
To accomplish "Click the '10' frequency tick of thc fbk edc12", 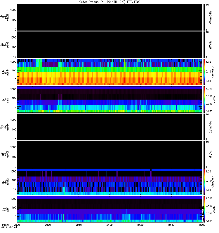I will point(15,189).
